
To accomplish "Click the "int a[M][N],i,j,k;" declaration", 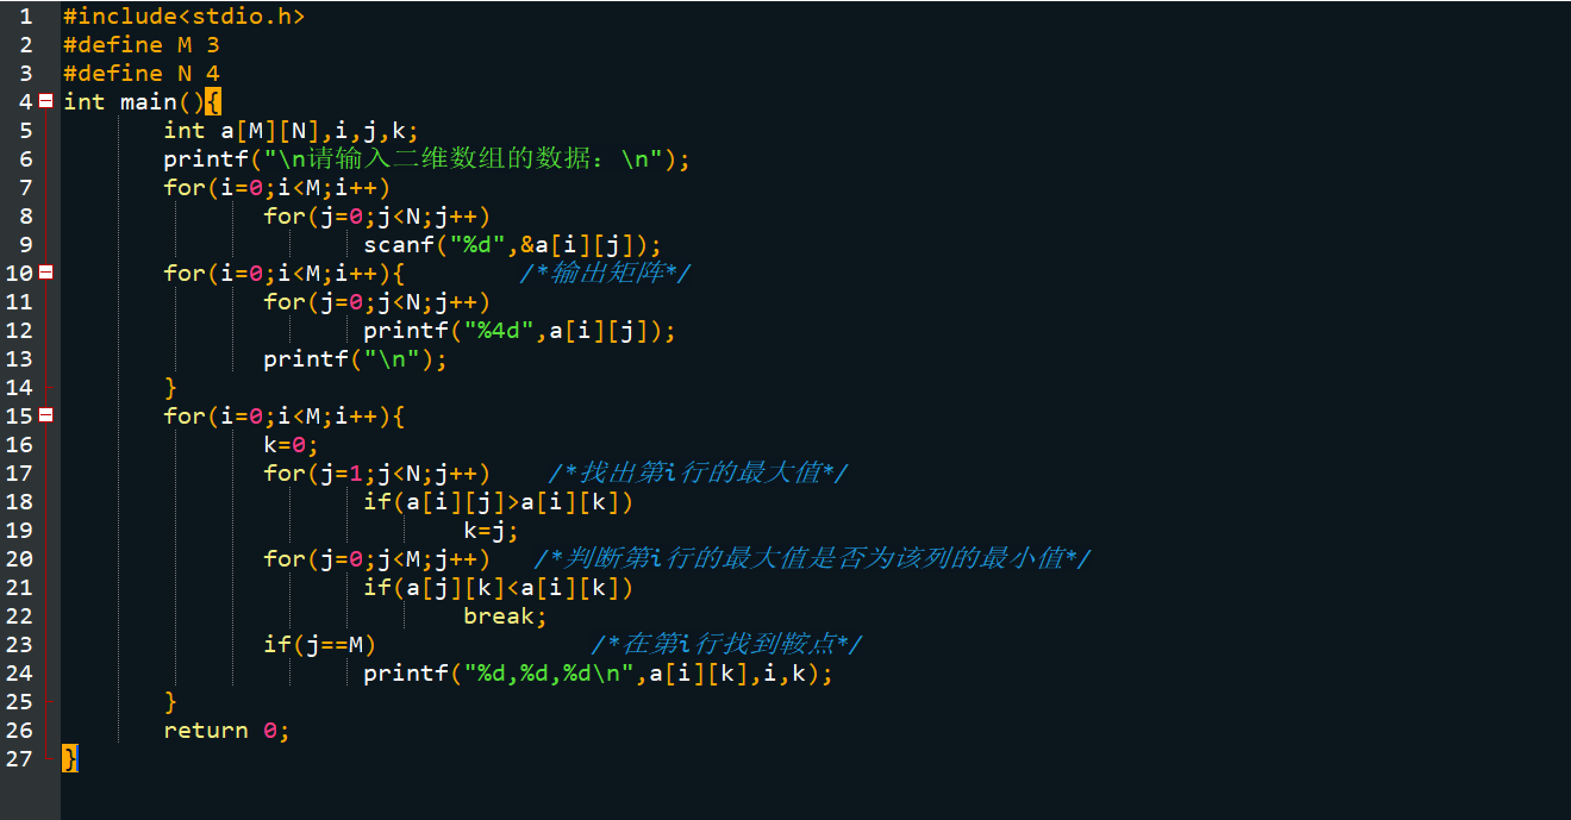I will click(291, 130).
